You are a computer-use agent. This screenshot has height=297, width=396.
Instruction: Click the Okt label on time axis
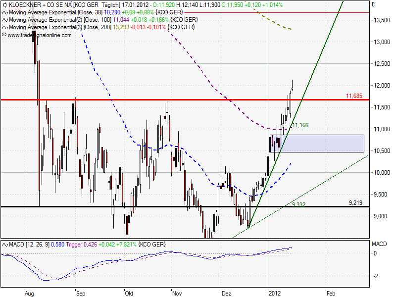coord(129,293)
